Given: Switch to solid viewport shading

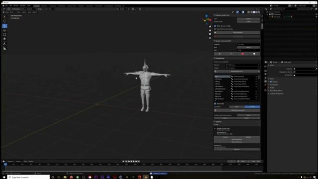Looking at the screenshot, I should pos(254,12).
